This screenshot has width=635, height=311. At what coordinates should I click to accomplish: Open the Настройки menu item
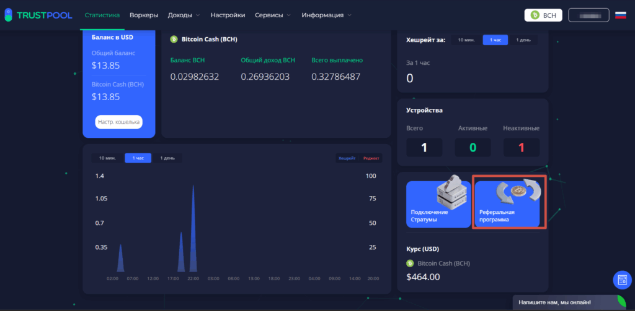[228, 15]
